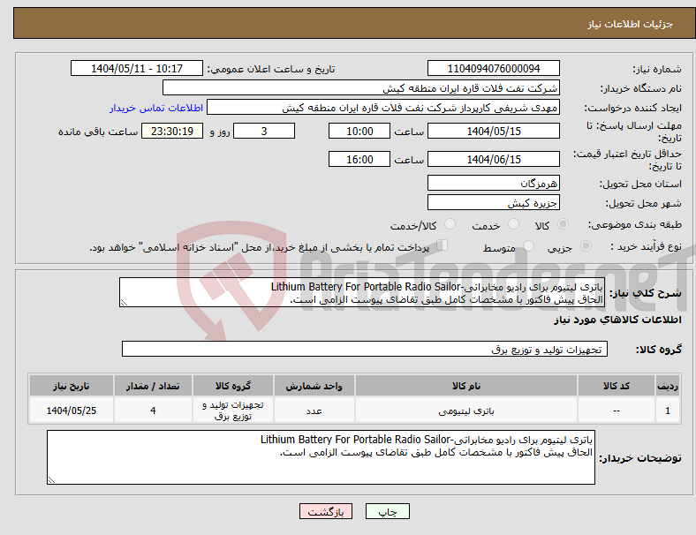The height and width of the screenshot is (535, 696).
Task: Click the general need description textarea
Action: tap(362, 292)
